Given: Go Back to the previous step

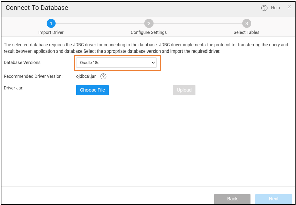Looking at the screenshot, I should 232,199.
